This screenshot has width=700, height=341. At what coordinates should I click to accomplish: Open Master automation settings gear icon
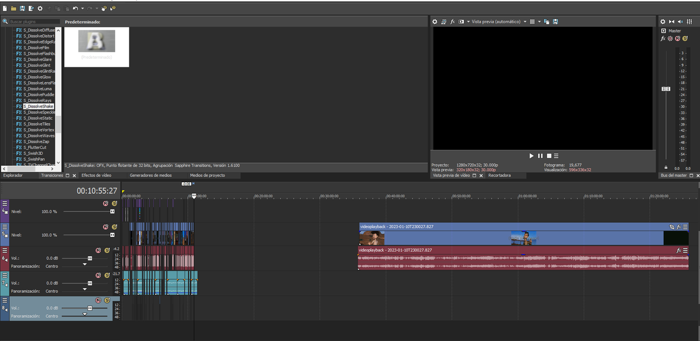click(x=670, y=38)
